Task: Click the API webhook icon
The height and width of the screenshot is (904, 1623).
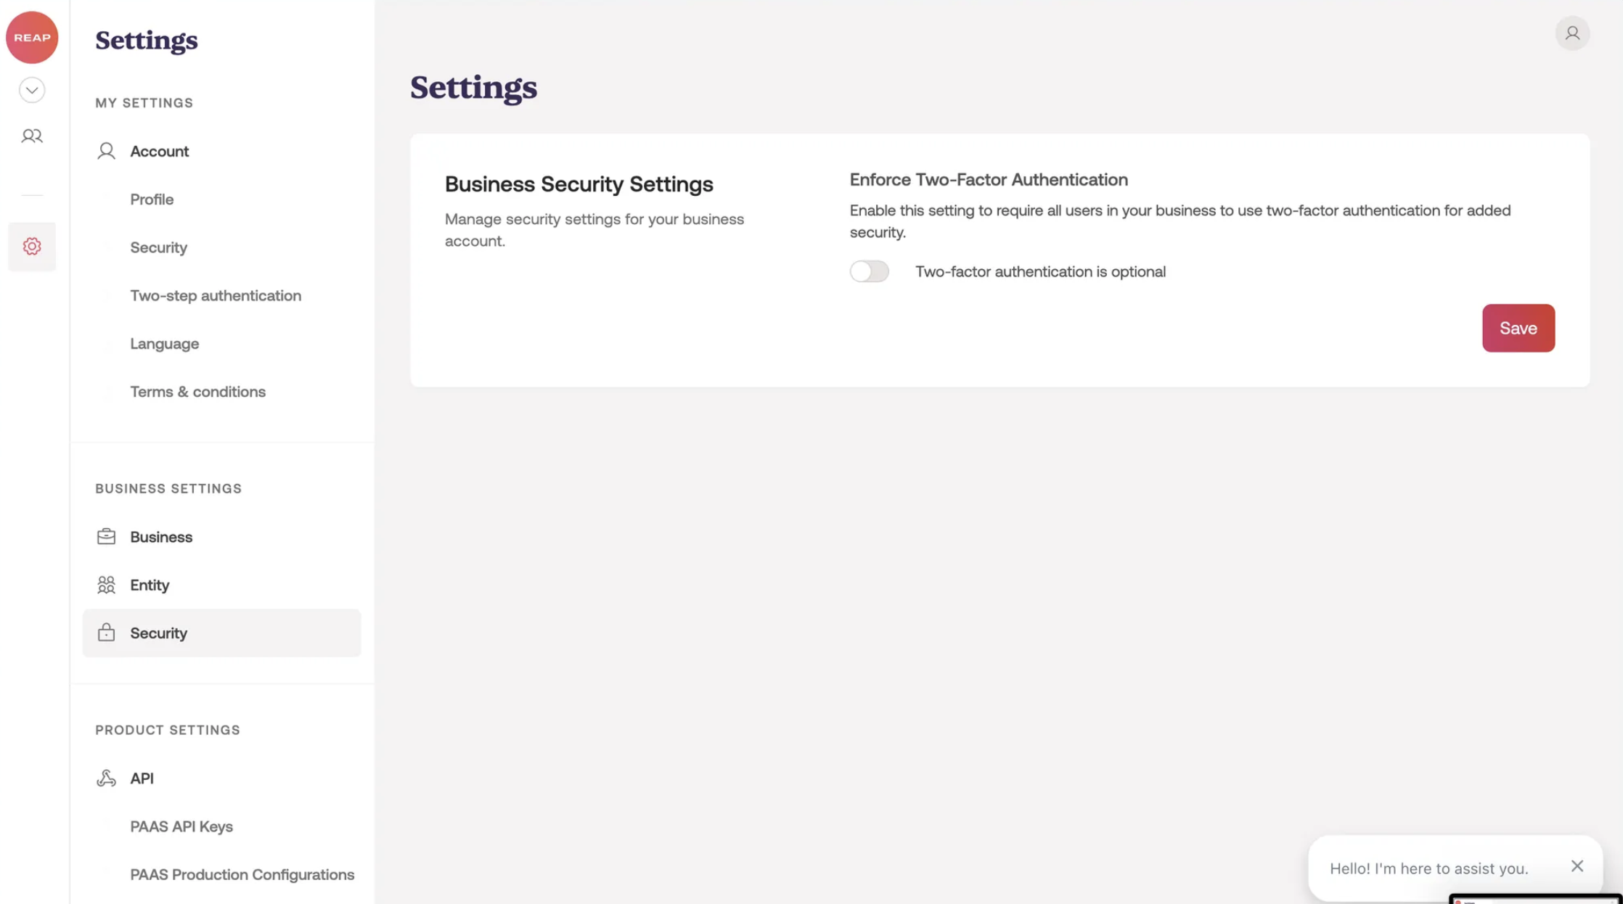Action: pos(107,778)
